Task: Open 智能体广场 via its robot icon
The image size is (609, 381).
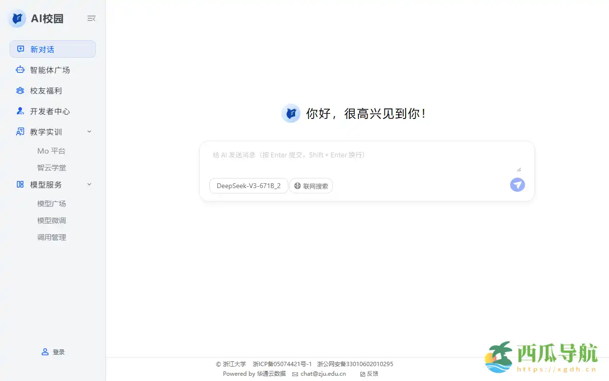Action: point(20,70)
